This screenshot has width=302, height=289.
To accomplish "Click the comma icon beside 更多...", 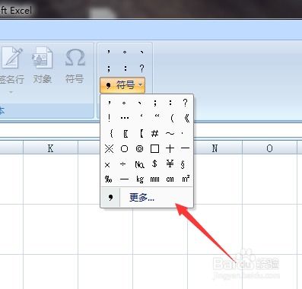I will (110, 198).
